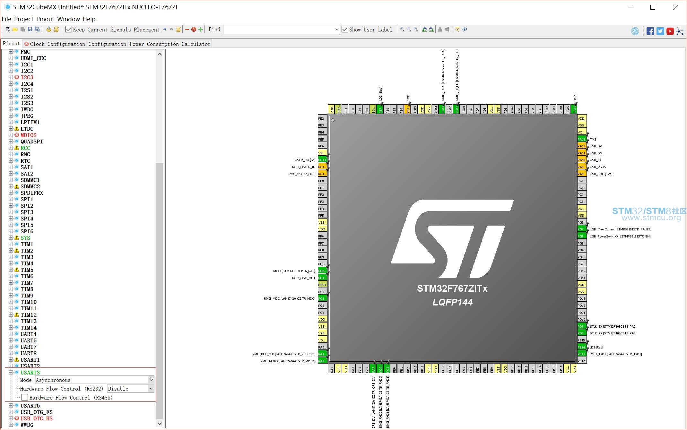Screen dimensions: 687x430
Task: Open the File menu
Action: click(6, 19)
